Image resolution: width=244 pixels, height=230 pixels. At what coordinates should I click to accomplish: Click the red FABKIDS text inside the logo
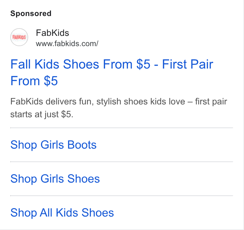pyautogui.click(x=19, y=37)
